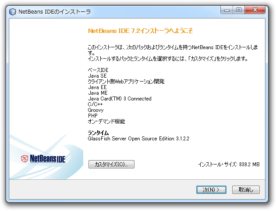This screenshot has height=211, width=276.
Task: Click the NetBeans IDE logo image
Action: pyautogui.click(x=43, y=158)
